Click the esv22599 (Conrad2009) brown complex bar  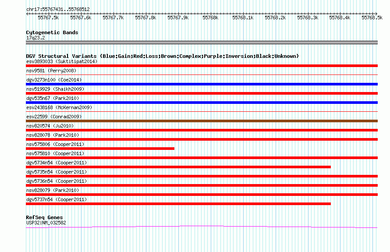pos(202,121)
